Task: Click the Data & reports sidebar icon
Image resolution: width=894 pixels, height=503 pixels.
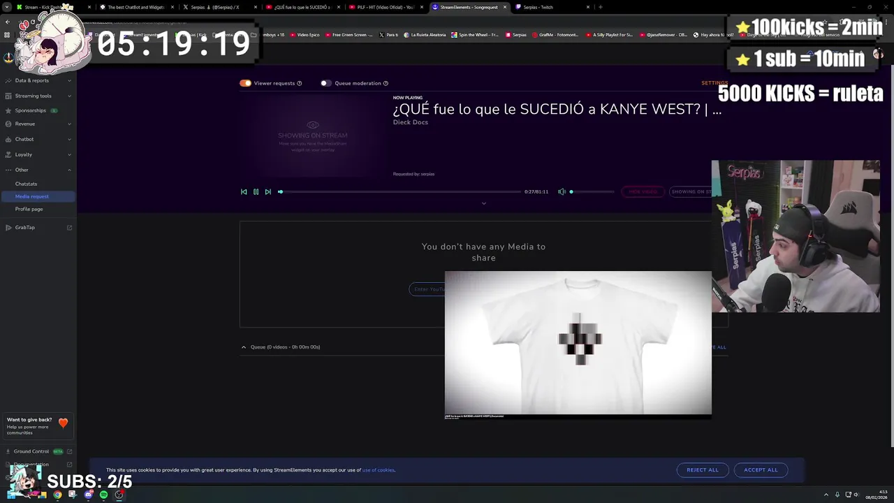Action: tap(9, 80)
